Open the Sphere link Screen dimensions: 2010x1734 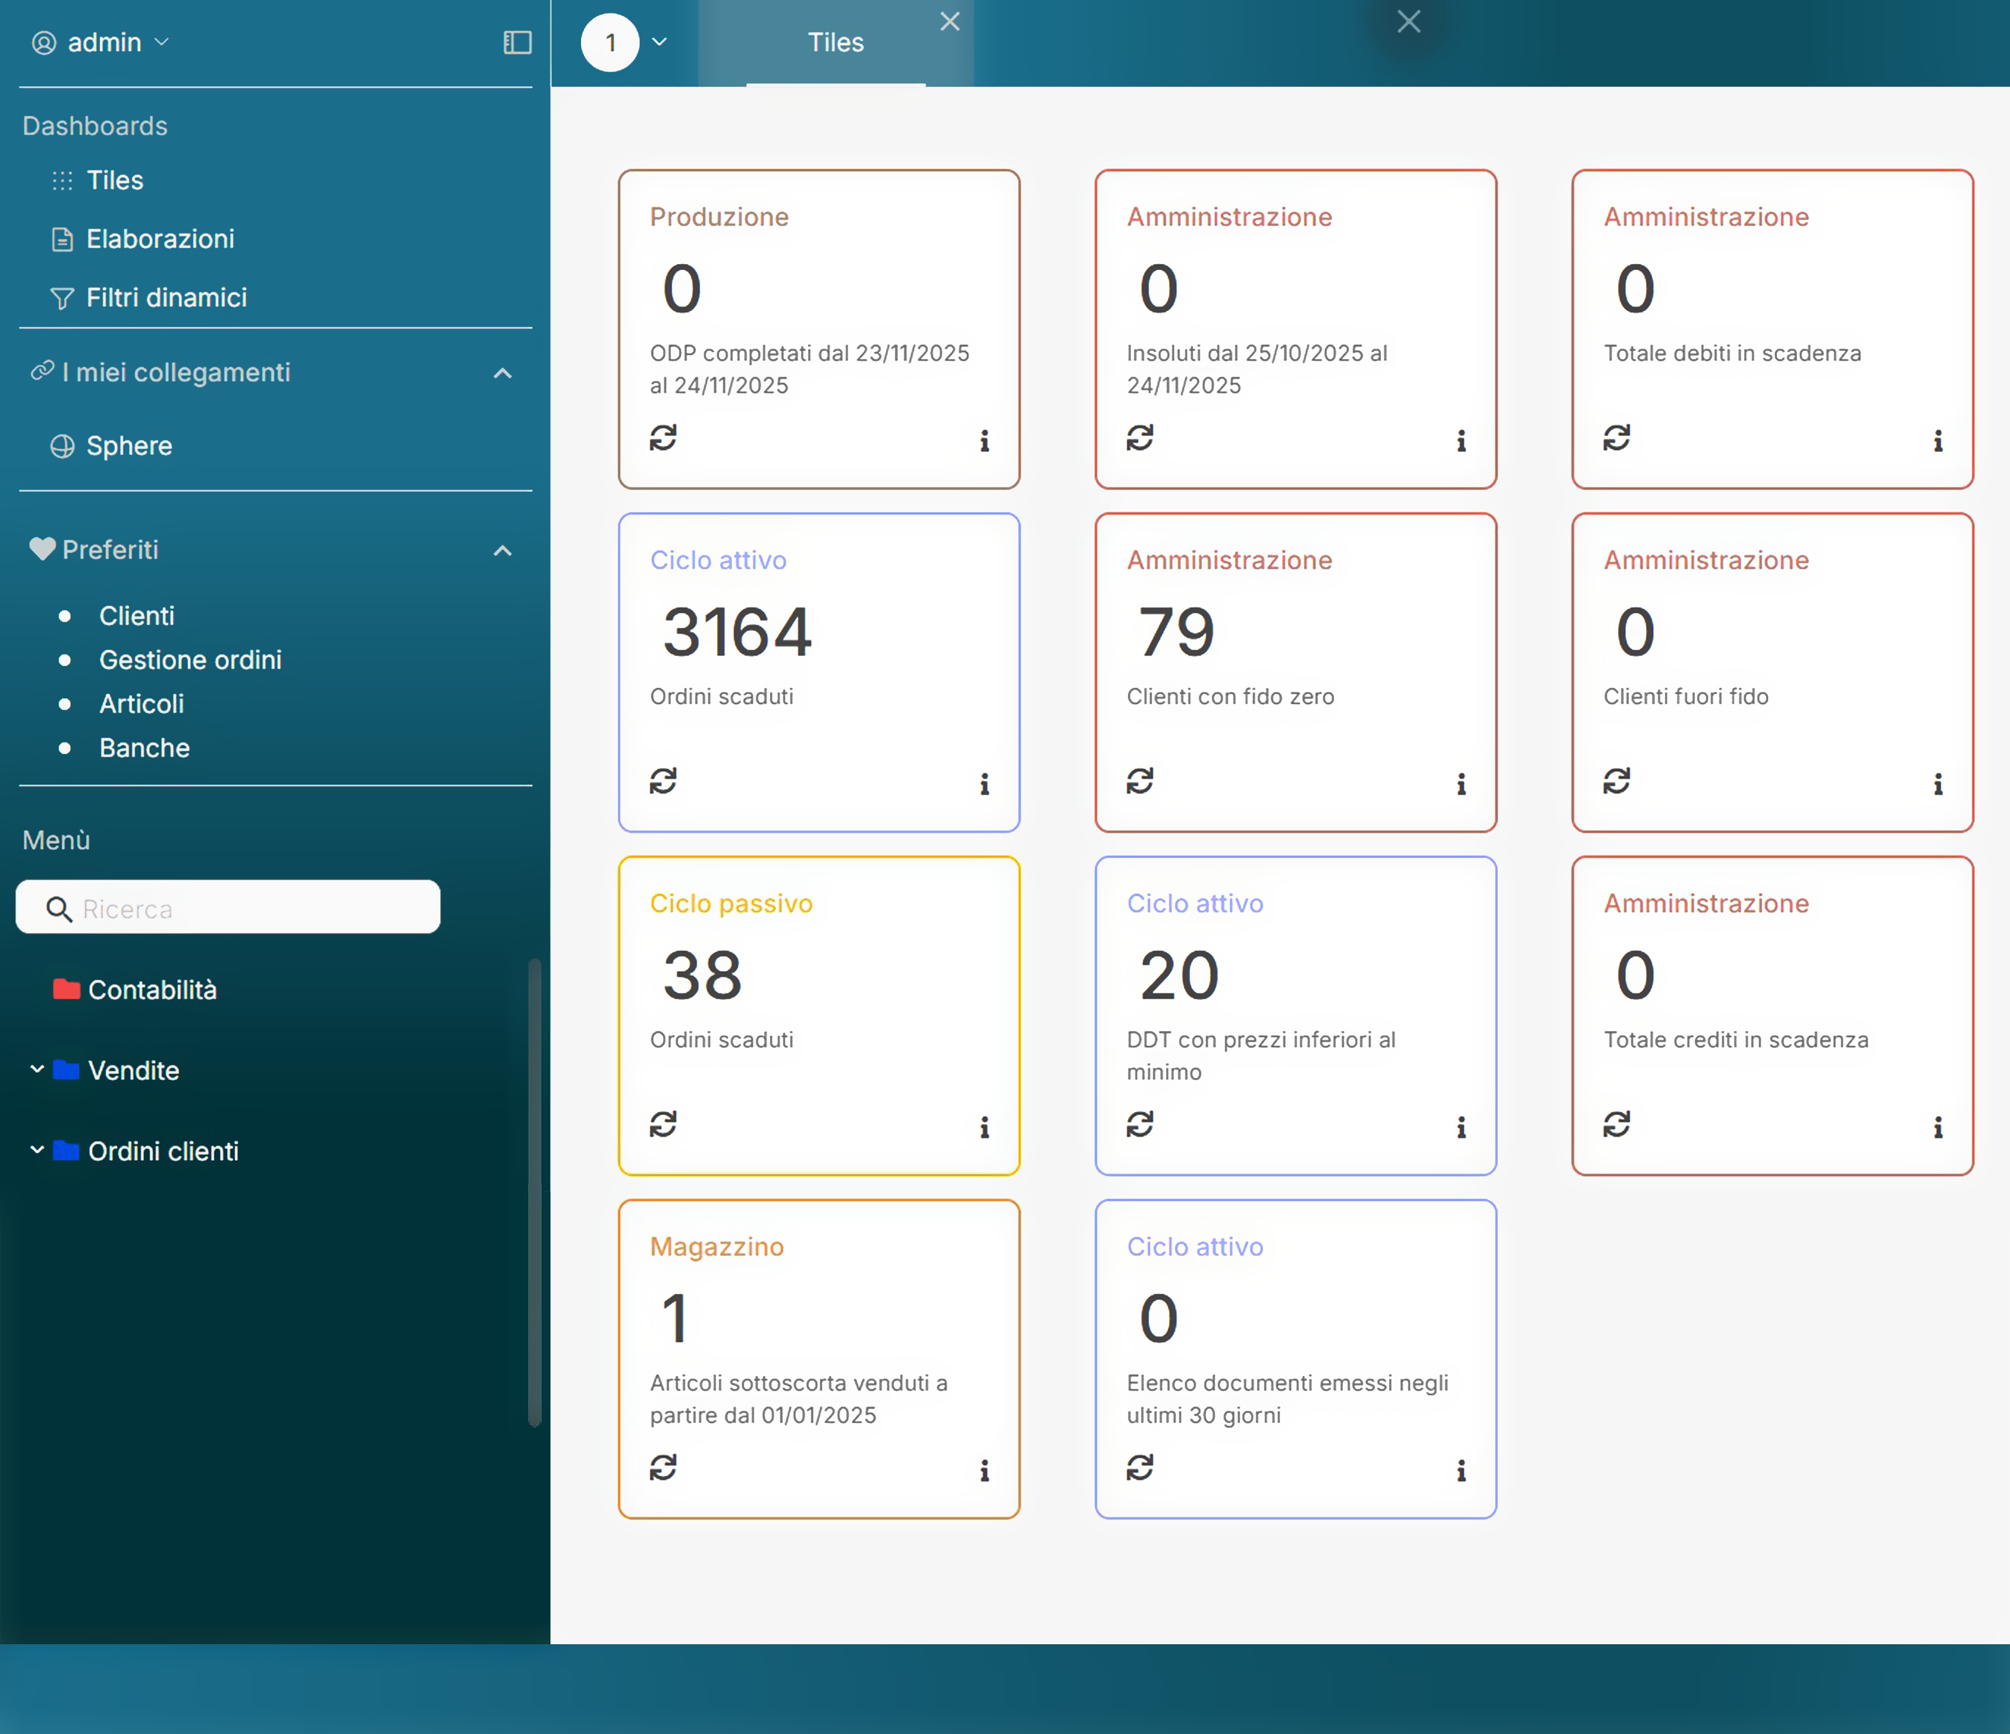[129, 446]
